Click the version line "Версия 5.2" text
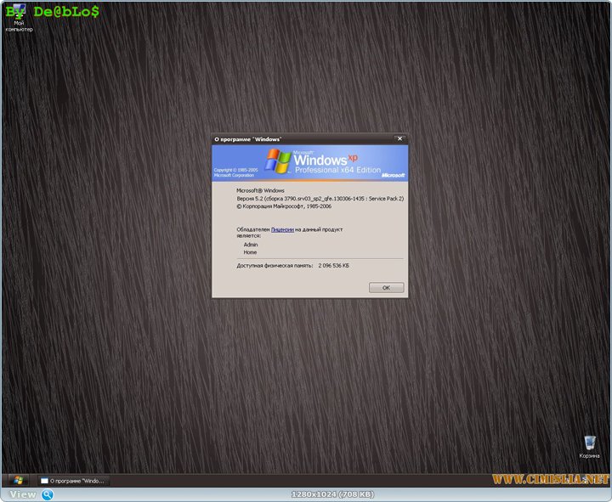612x502 pixels. (x=320, y=199)
